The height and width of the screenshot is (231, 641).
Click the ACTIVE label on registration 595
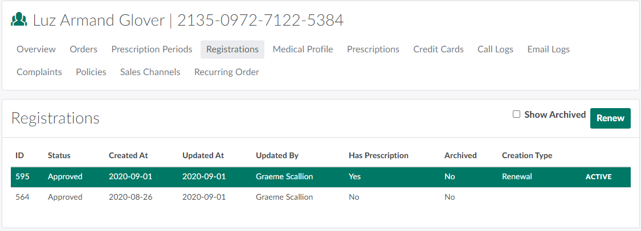(598, 177)
